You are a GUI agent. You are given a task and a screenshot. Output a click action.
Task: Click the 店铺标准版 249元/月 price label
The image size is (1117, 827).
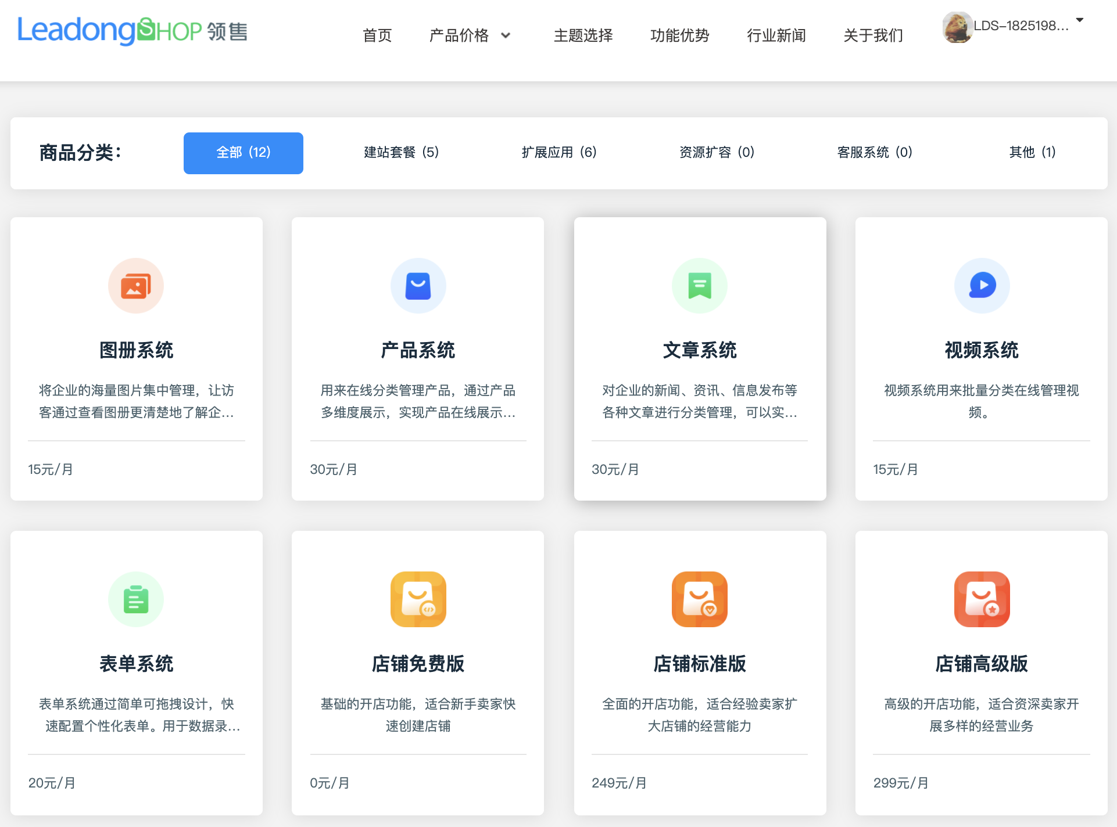click(618, 782)
